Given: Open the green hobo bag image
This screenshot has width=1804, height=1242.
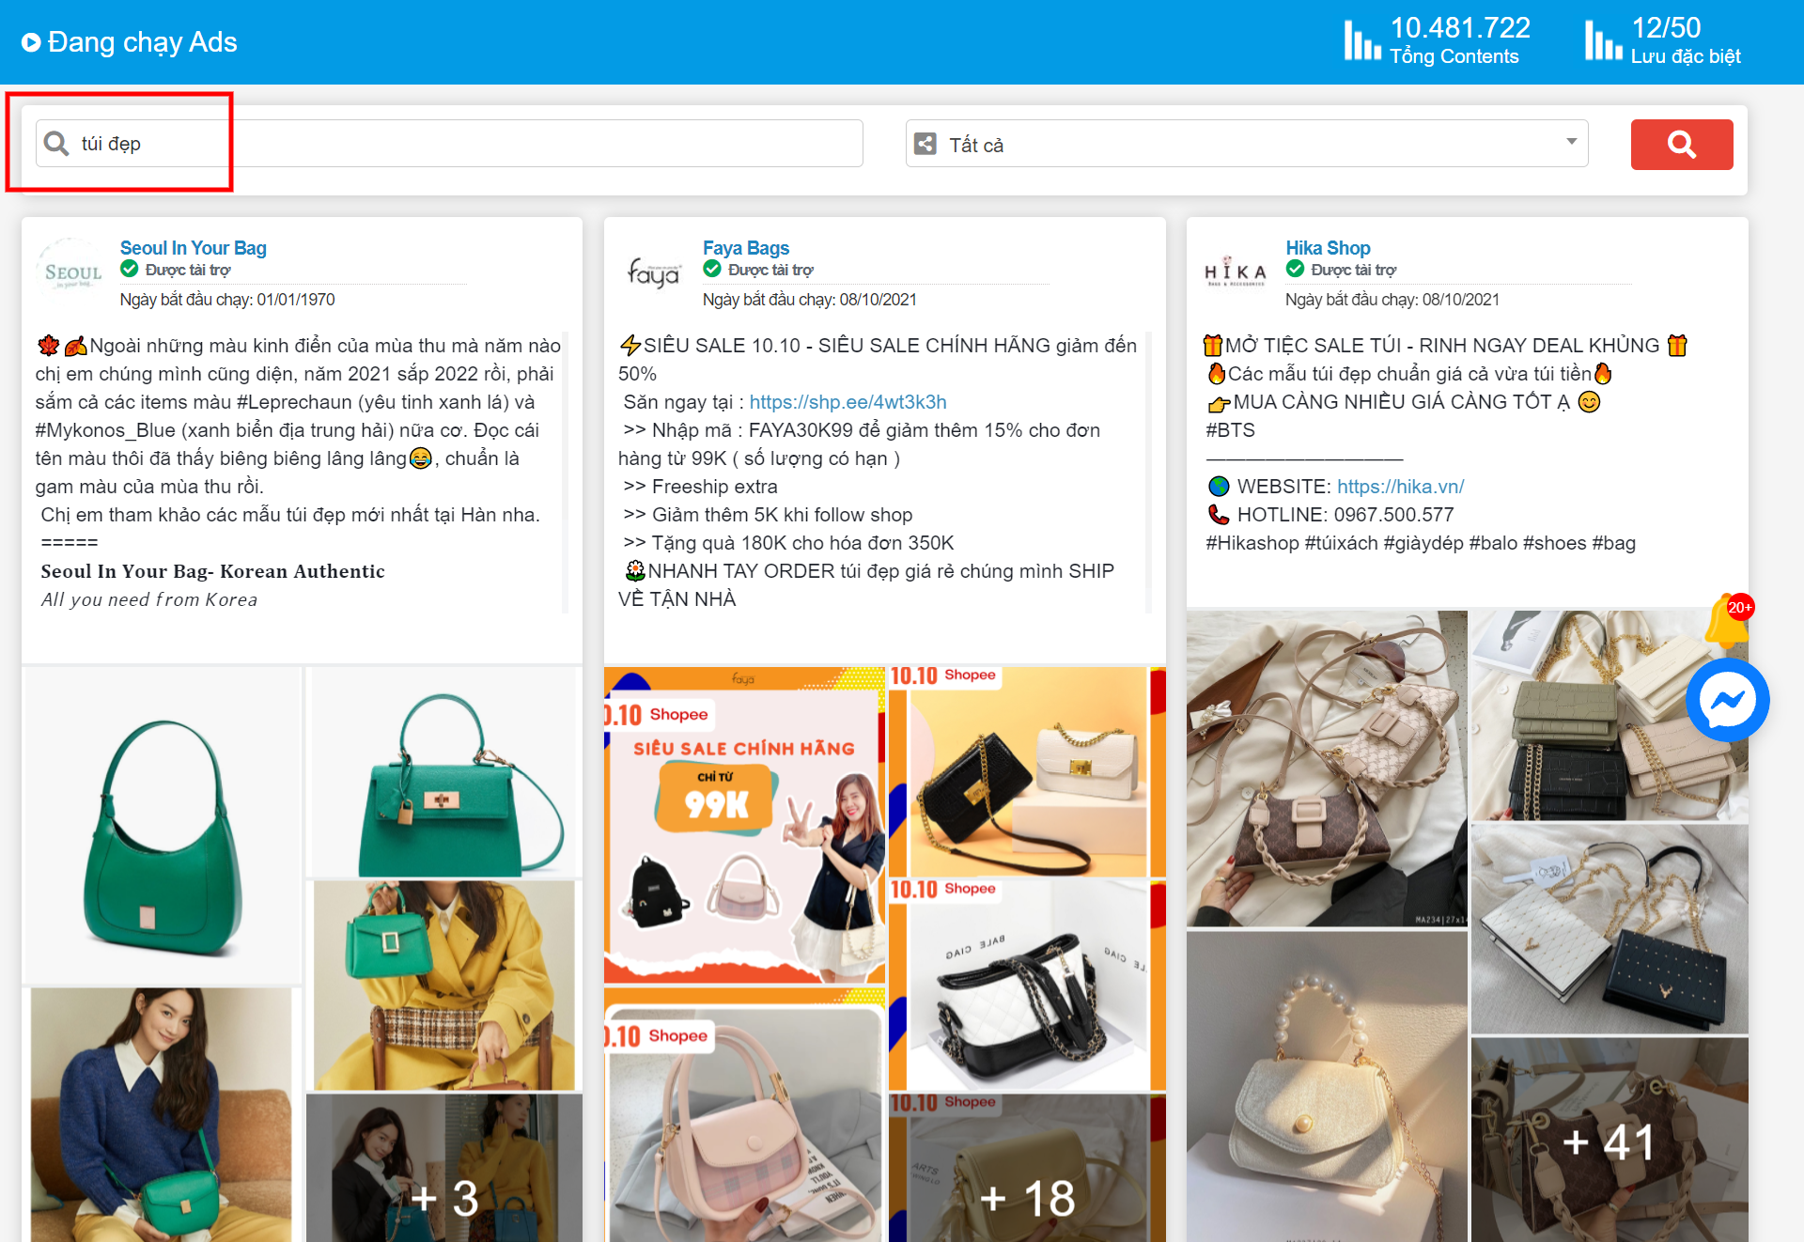Looking at the screenshot, I should (x=162, y=825).
